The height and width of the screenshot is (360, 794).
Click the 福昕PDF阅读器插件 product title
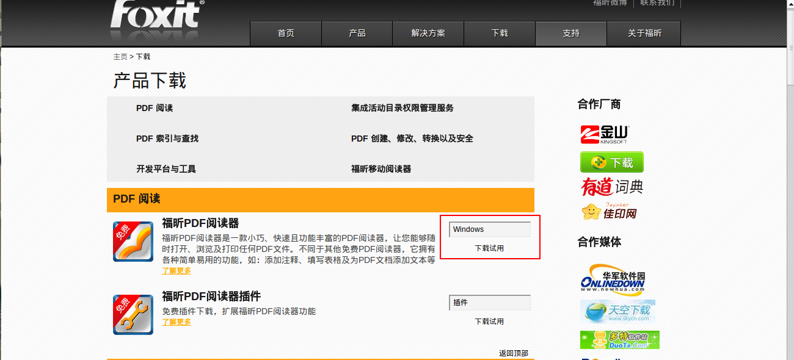(x=211, y=297)
